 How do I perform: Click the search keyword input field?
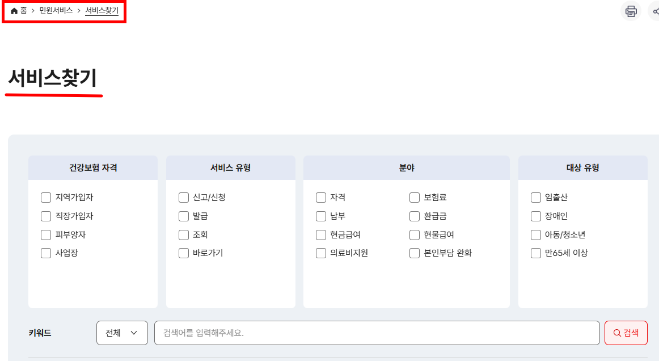pos(374,333)
